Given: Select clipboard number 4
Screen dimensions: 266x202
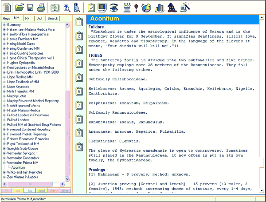Looking at the screenshot, I should coord(79,63).
